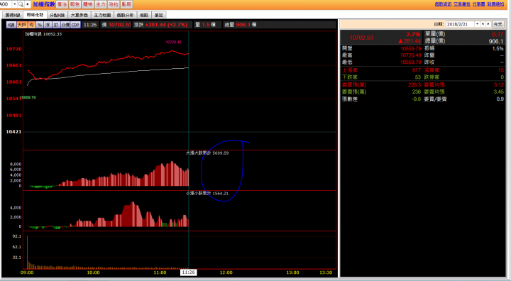Click the 張數差 value -9.8

[x=416, y=99]
